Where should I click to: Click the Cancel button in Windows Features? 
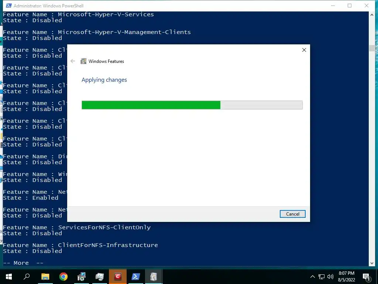pos(292,214)
